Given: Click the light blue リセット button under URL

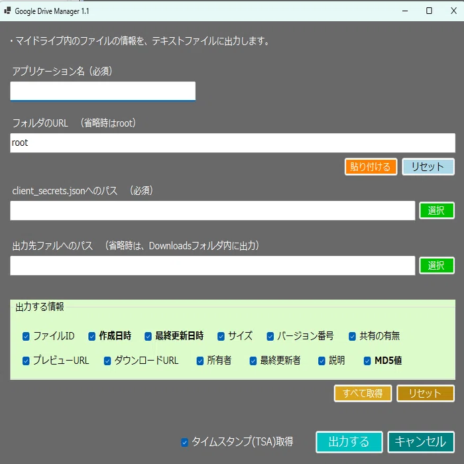Looking at the screenshot, I should coord(428,166).
